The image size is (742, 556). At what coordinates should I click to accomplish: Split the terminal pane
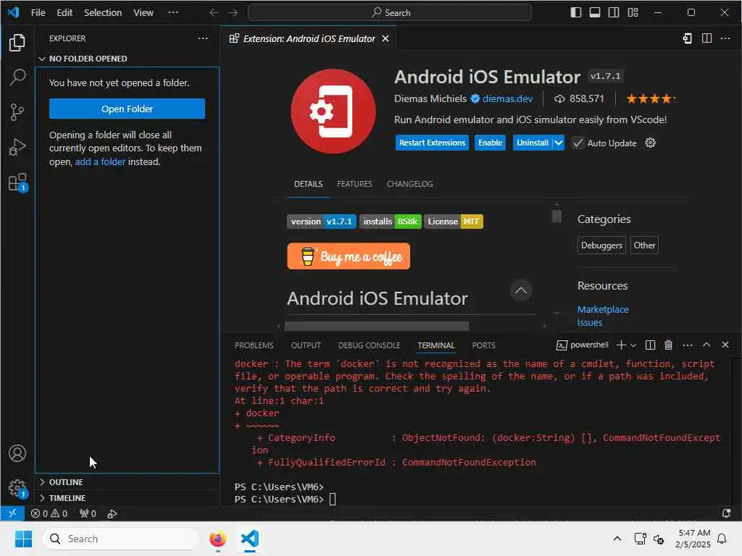point(650,345)
